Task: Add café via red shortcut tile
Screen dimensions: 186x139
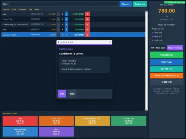Action: (20, 121)
